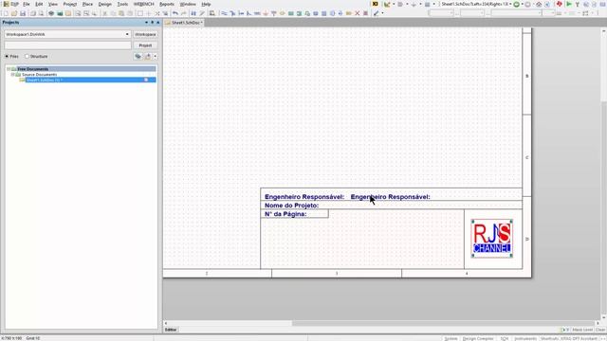Cut selection with scissors icon
The image size is (607, 341).
(x=104, y=13)
